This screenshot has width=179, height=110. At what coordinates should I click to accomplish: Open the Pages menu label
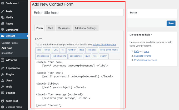click(x=9, y=24)
